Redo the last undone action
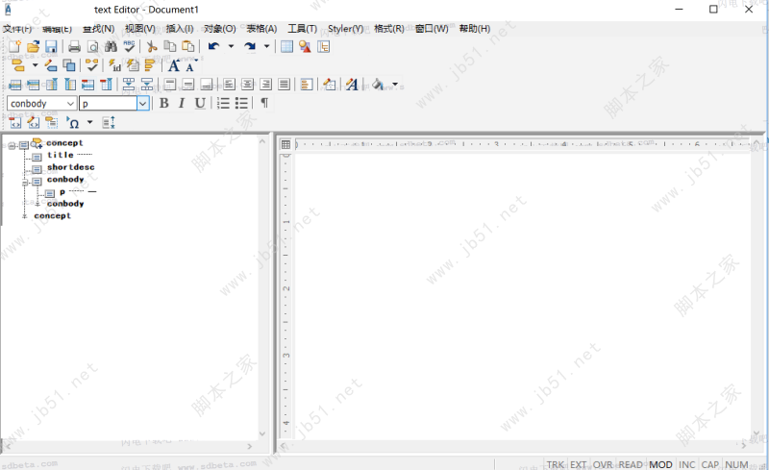The height and width of the screenshot is (470, 769). (250, 46)
